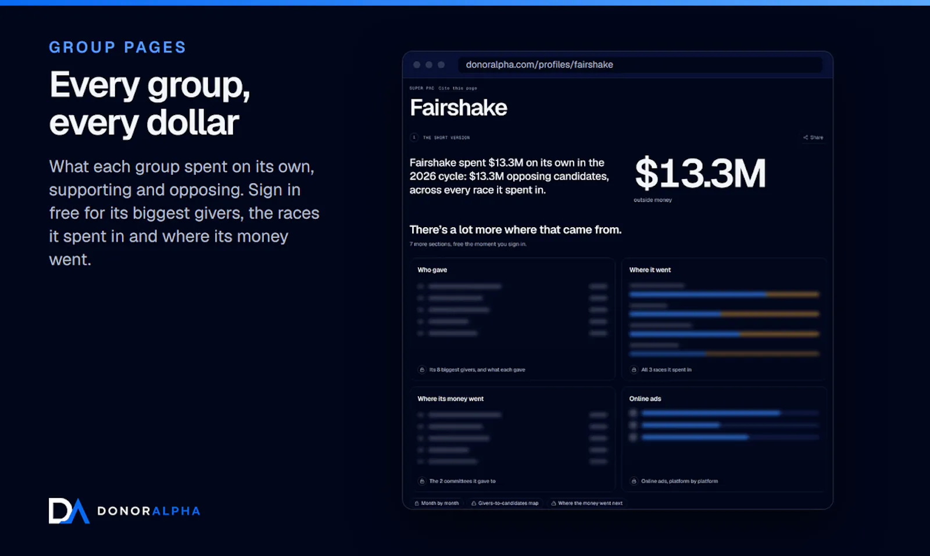Click the lock icon under Who gave
Viewport: 930px width, 556px height.
click(x=422, y=370)
